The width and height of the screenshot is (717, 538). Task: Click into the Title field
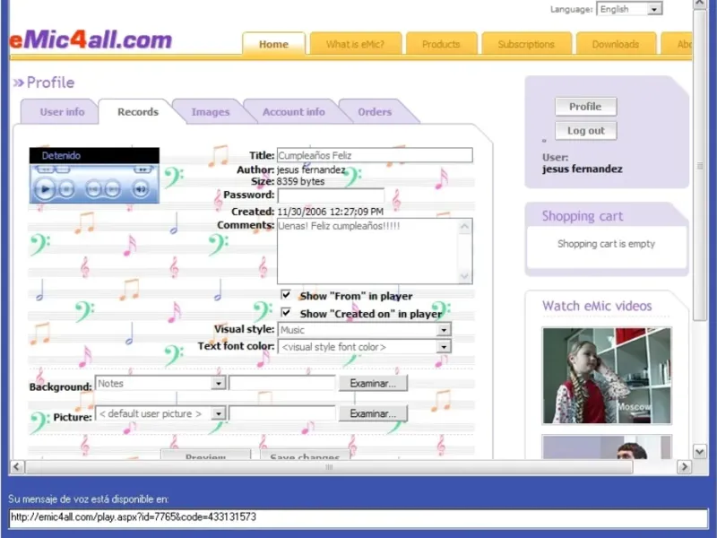(375, 155)
